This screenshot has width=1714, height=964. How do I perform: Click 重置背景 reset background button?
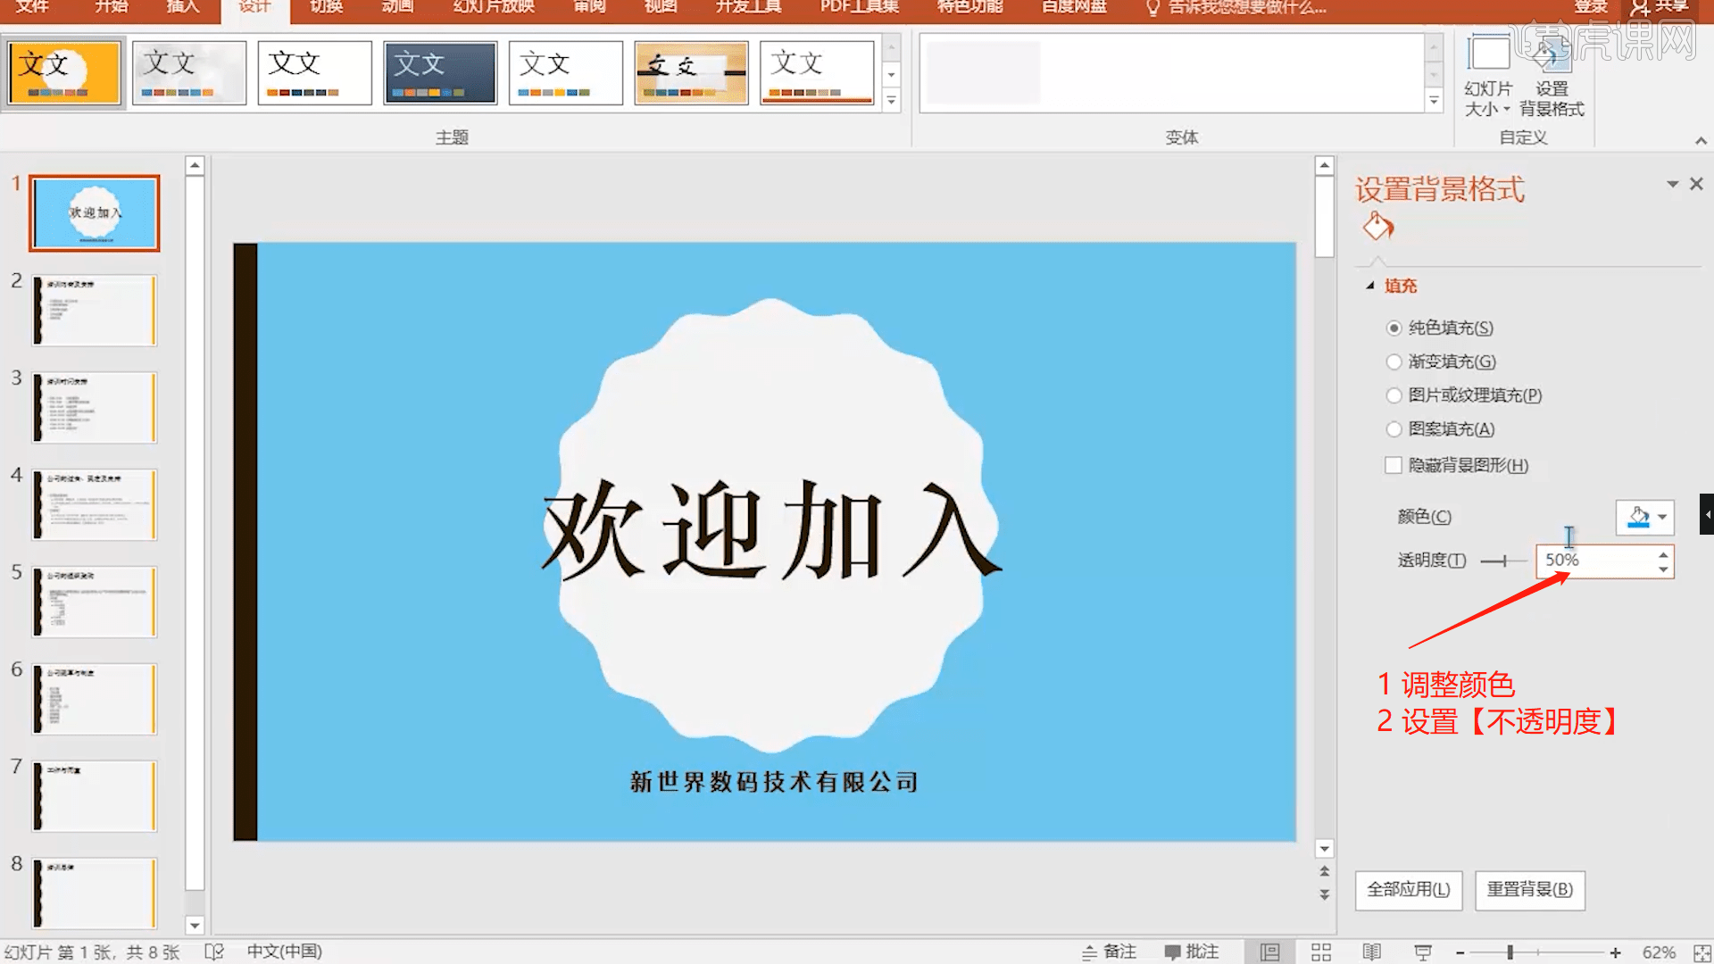[x=1530, y=890]
